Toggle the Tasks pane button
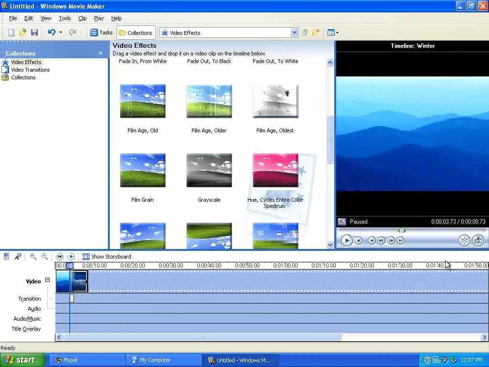This screenshot has height=367, width=489. (101, 32)
